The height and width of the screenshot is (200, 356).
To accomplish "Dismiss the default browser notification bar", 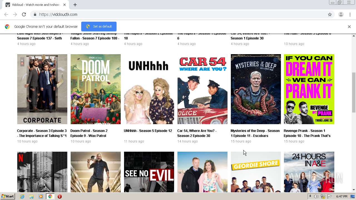I will tap(349, 27).
